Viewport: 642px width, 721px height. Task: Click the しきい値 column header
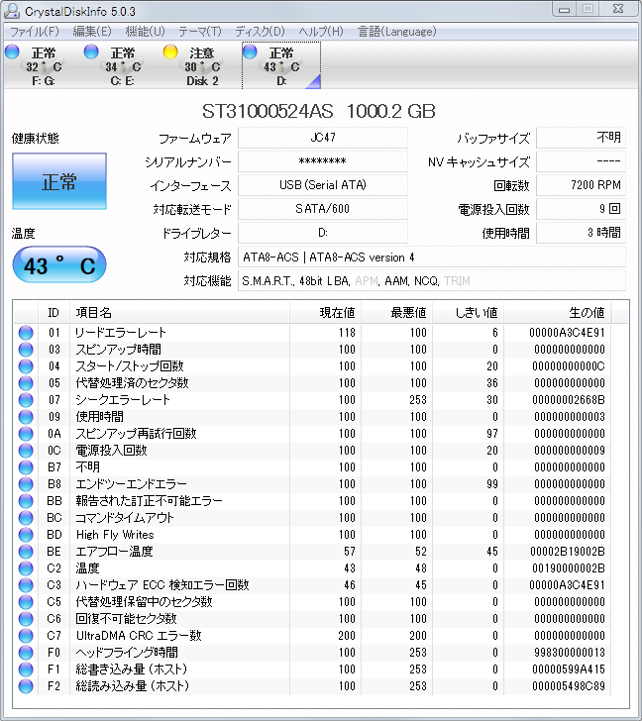(x=469, y=313)
